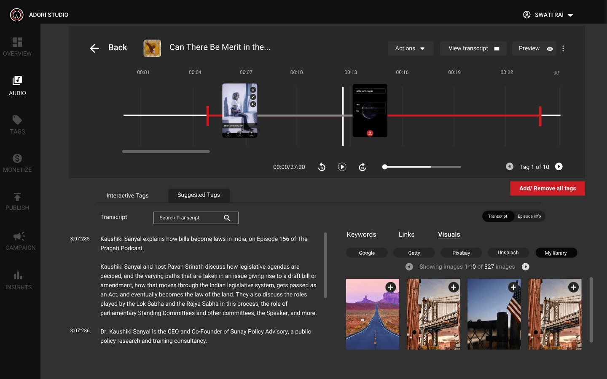Open the three-dot more options menu

[563, 48]
